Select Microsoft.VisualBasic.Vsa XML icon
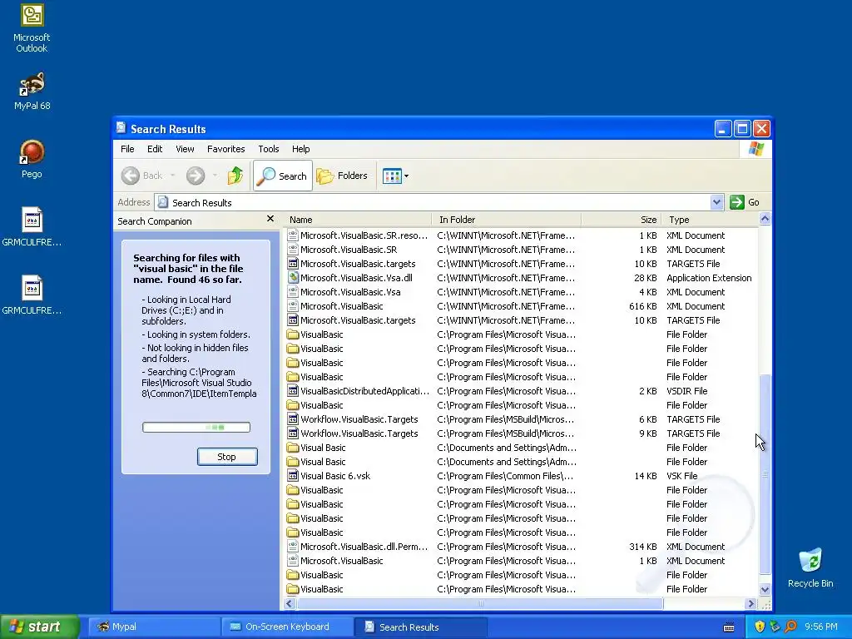 point(293,292)
